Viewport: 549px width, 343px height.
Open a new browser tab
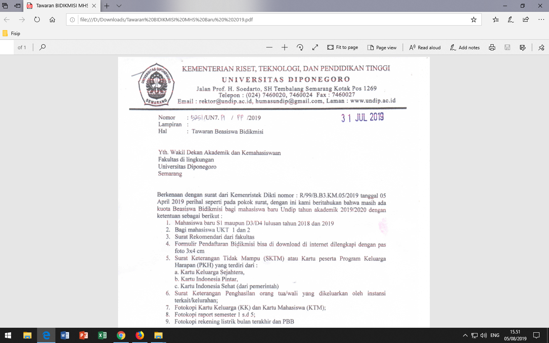coord(107,6)
